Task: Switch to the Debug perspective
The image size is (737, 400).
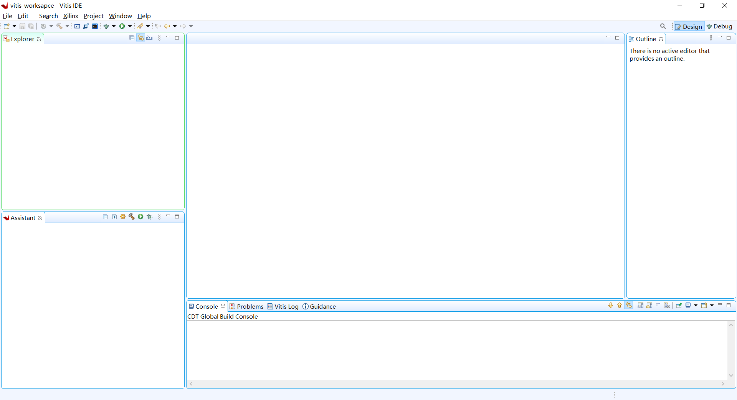Action: pos(720,26)
